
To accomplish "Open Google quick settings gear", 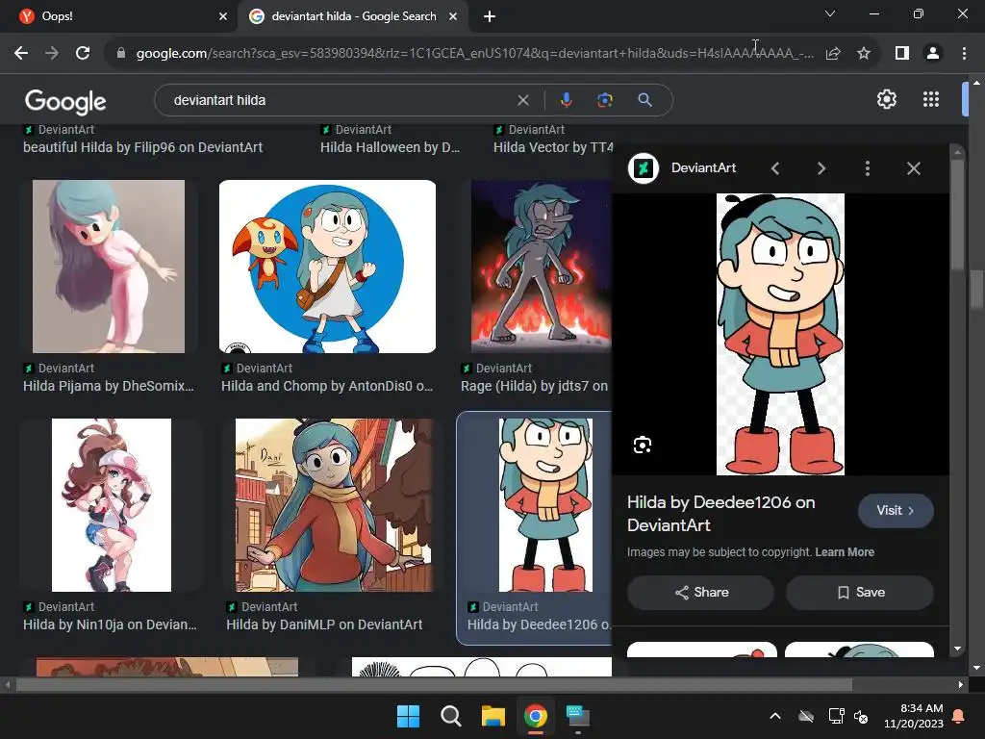I will tap(886, 99).
